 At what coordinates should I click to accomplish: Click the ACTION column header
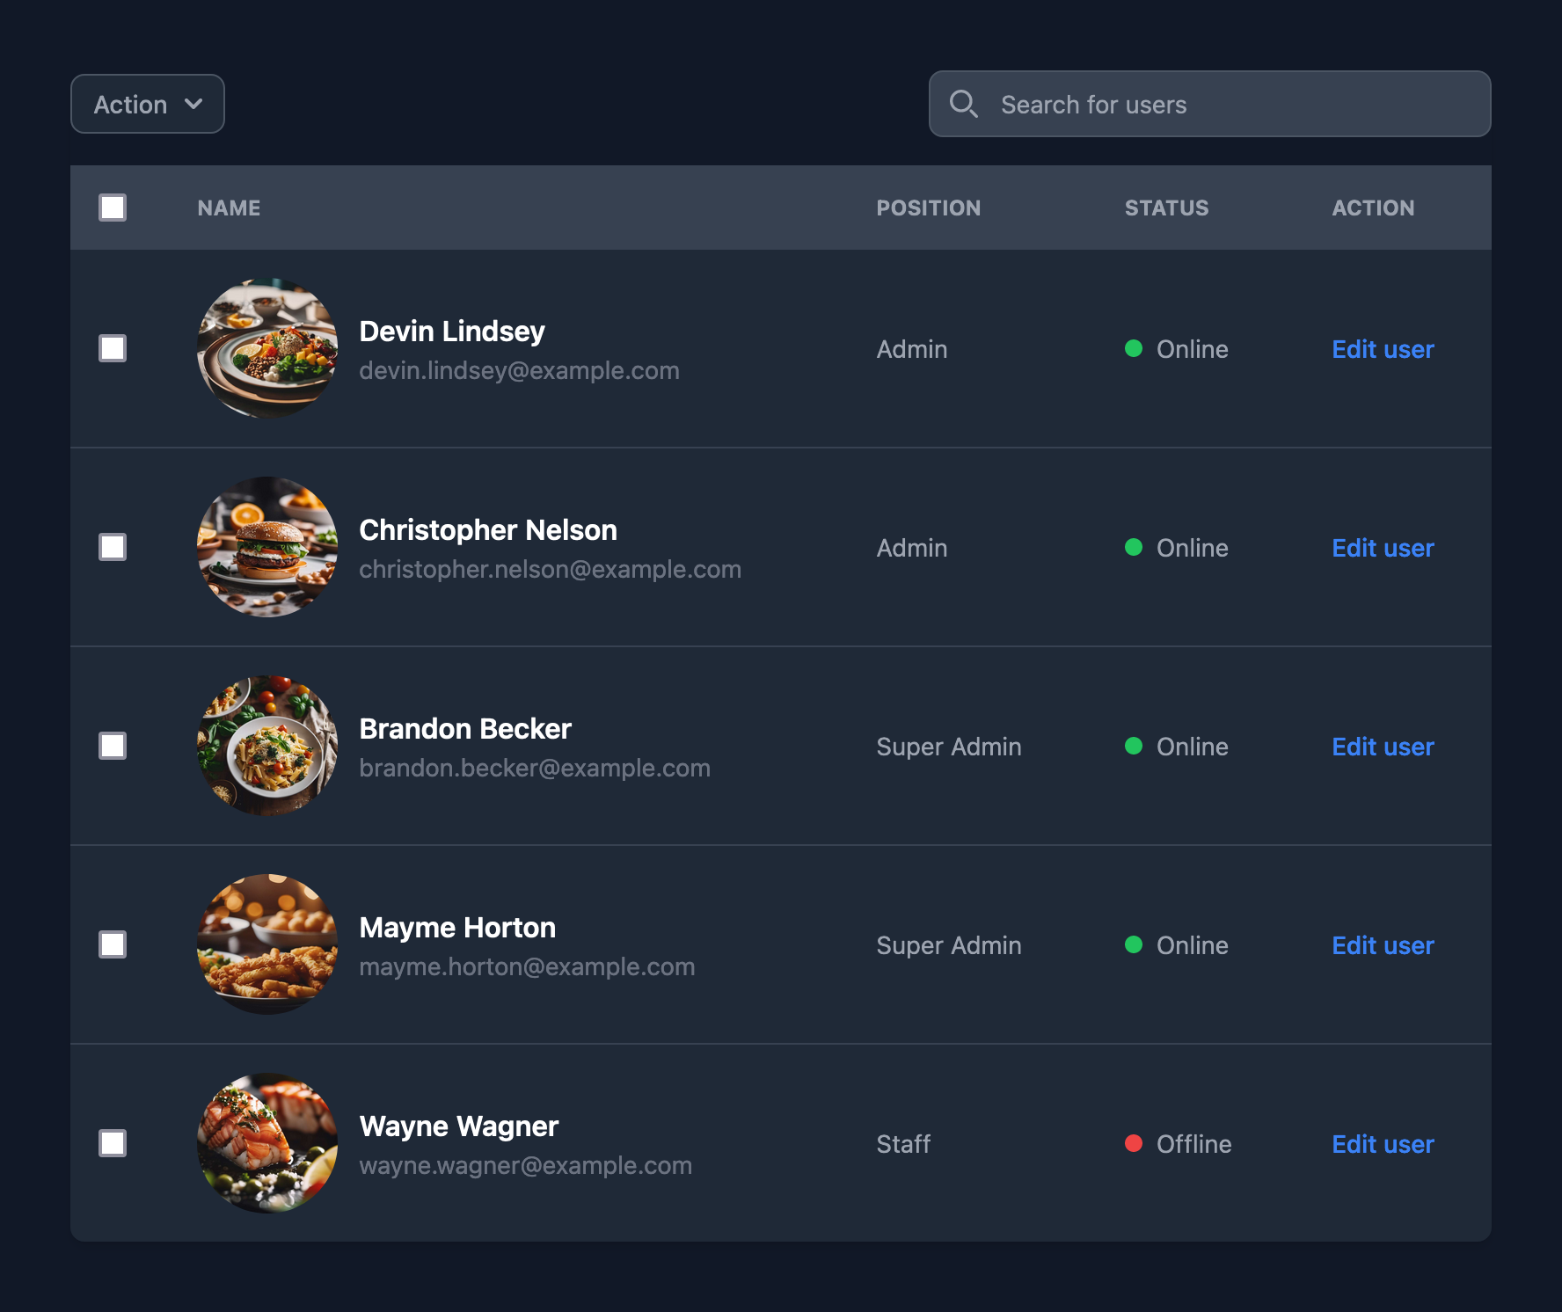[1373, 208]
